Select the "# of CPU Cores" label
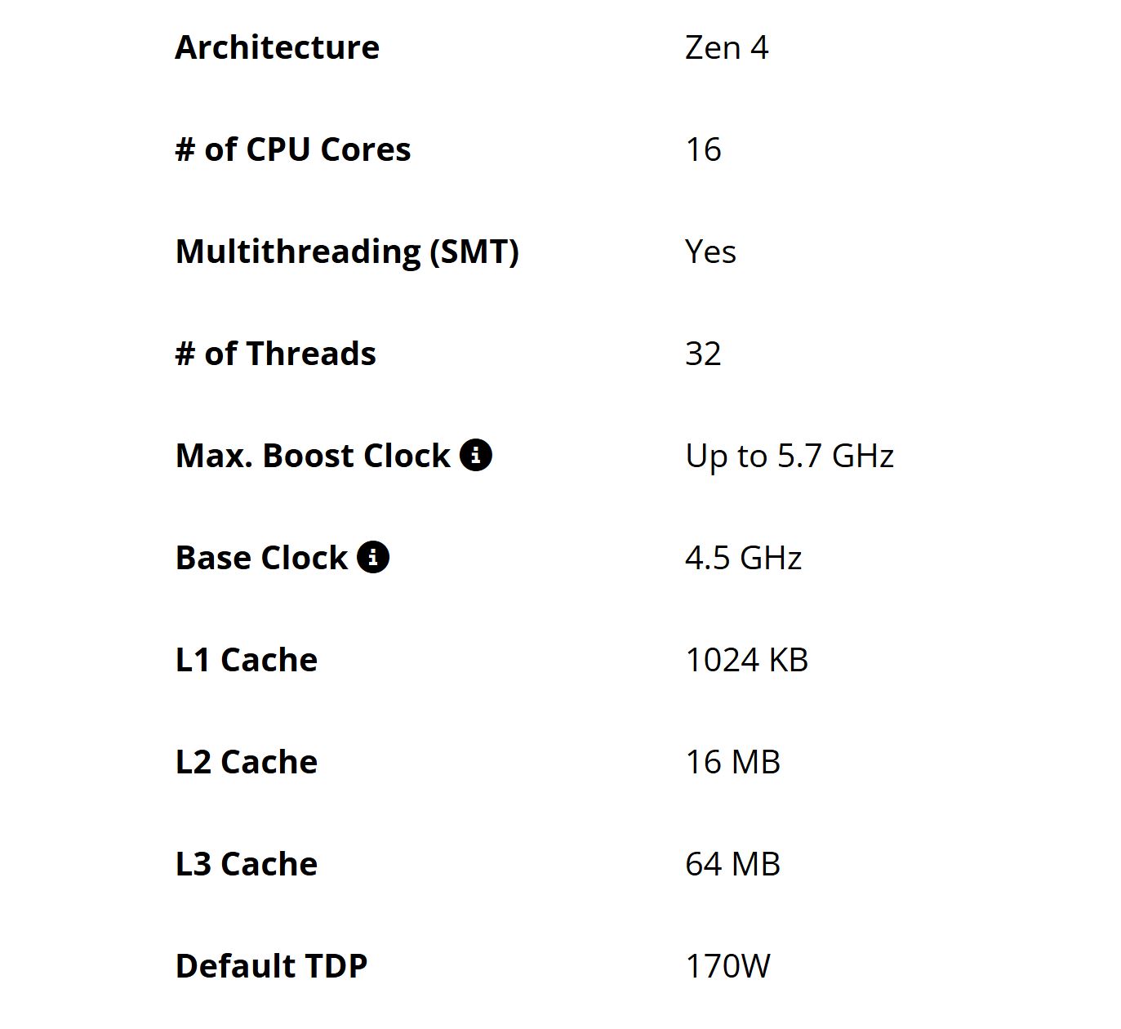 coord(292,149)
